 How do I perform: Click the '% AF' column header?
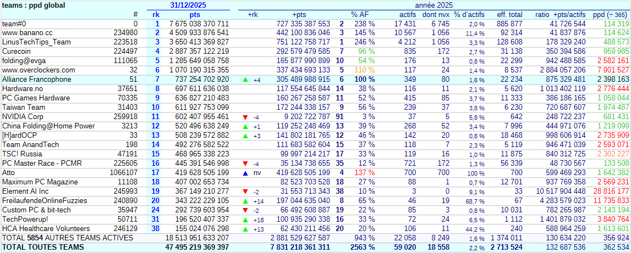coord(359,14)
